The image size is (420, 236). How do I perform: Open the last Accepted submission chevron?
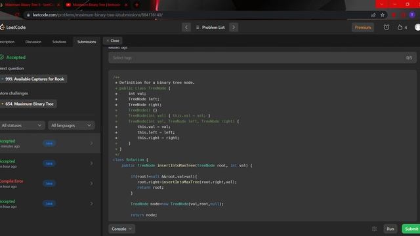coord(91,204)
